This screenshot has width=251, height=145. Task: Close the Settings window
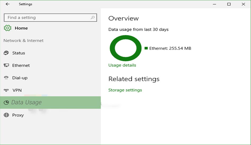tap(243, 4)
